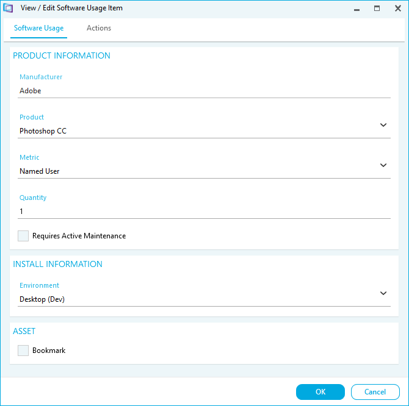Focus the Quantity input field
The height and width of the screenshot is (406, 409).
click(x=204, y=212)
